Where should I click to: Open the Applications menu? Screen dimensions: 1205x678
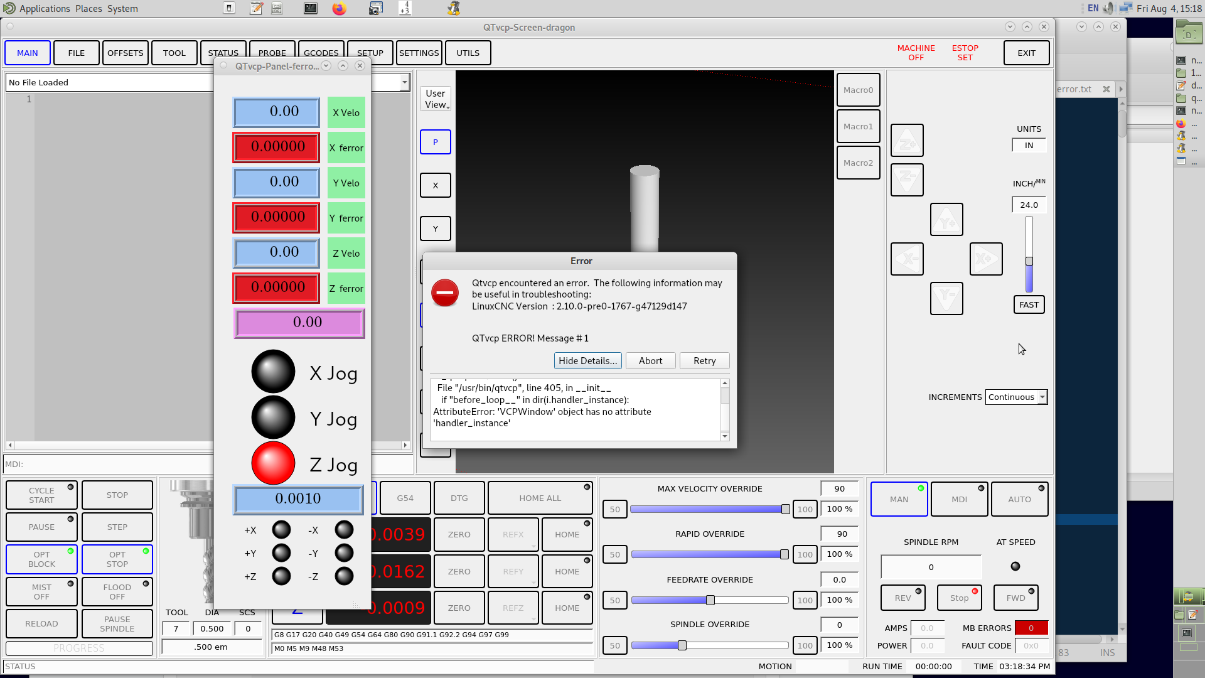[44, 8]
